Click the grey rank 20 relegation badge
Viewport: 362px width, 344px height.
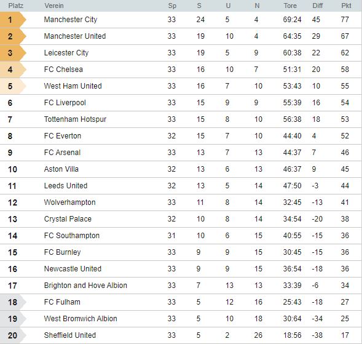pos(13,335)
